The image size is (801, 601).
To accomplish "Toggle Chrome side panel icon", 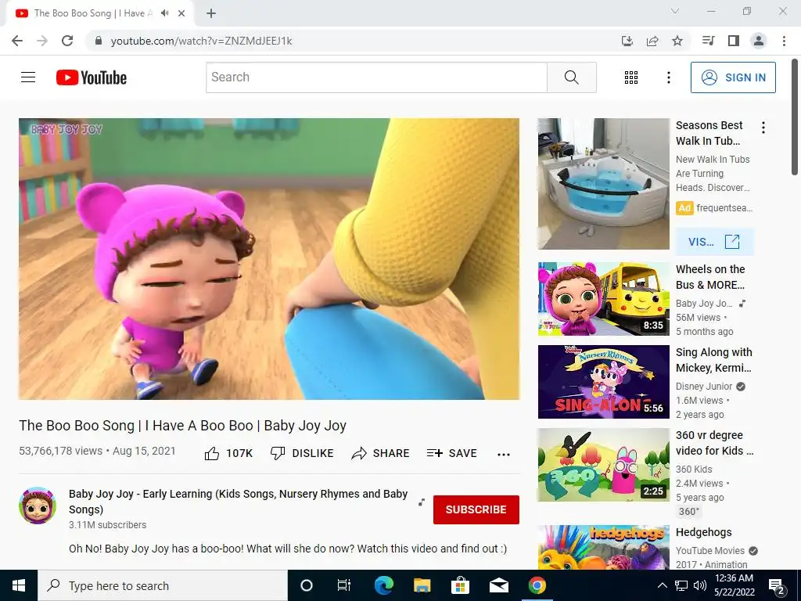I will click(734, 41).
